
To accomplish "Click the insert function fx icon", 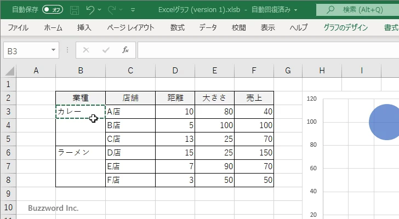I will point(125,50).
